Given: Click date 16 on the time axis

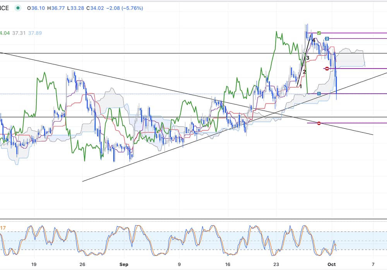Looking at the screenshot, I should (228, 264).
